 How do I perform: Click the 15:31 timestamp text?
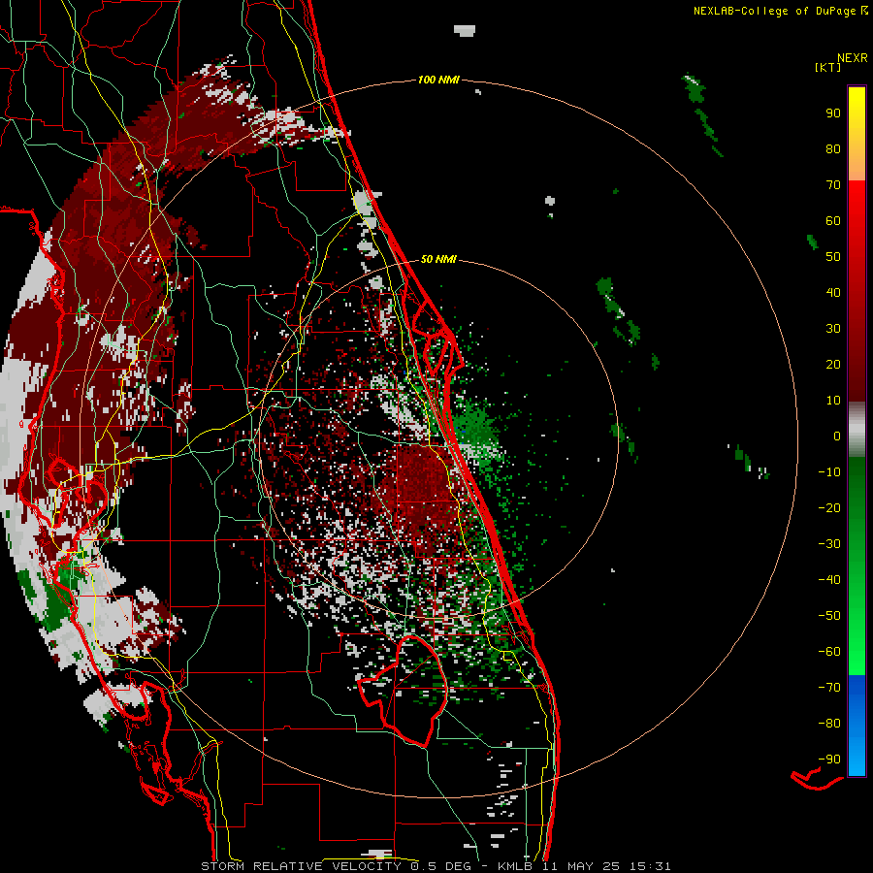click(650, 866)
